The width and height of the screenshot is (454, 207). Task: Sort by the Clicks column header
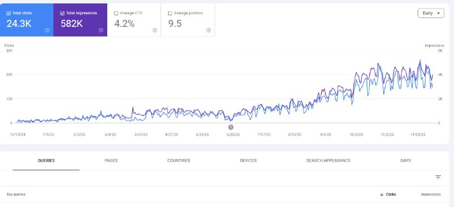click(x=390, y=195)
